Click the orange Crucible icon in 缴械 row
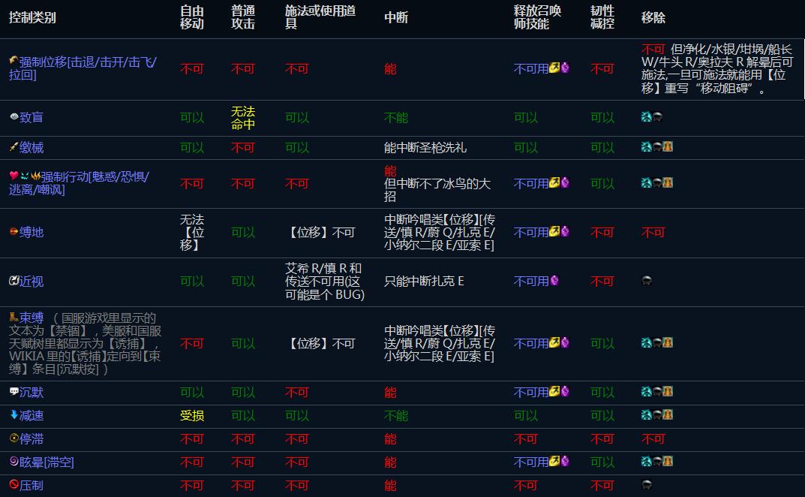Image resolution: width=805 pixels, height=497 pixels. [x=668, y=147]
